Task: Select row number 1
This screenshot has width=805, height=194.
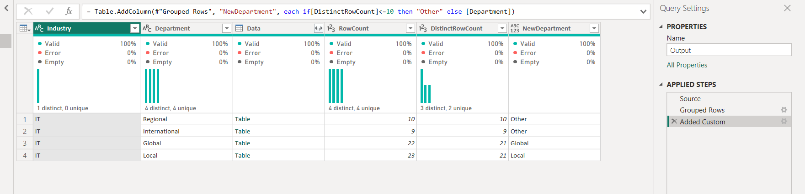Action: 25,119
